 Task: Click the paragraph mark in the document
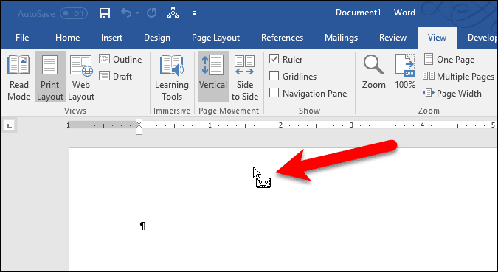point(143,226)
